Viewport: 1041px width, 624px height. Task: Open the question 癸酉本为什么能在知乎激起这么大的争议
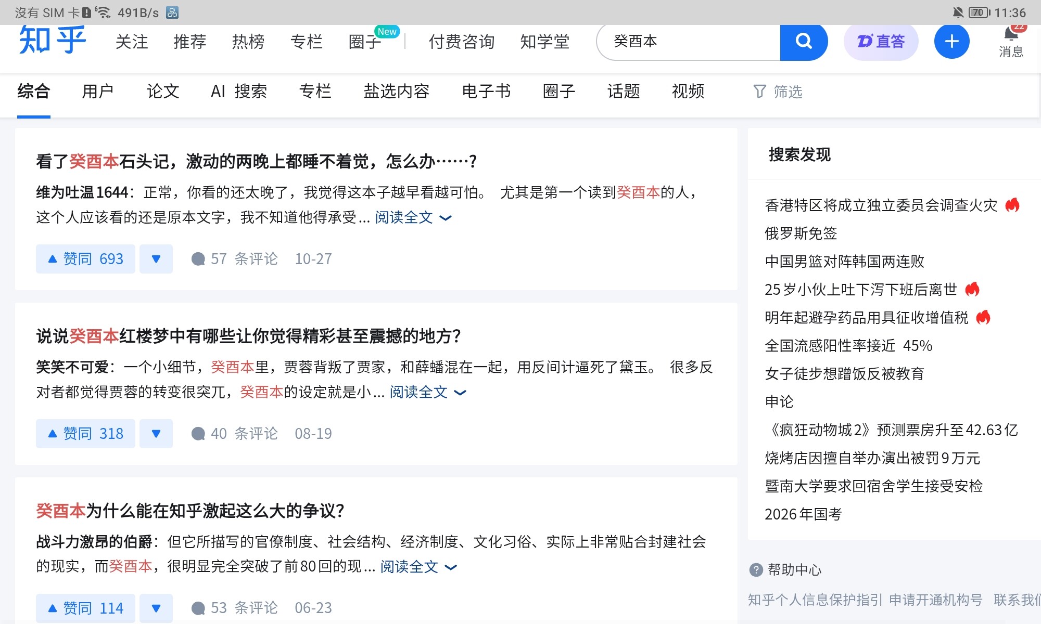(x=190, y=511)
